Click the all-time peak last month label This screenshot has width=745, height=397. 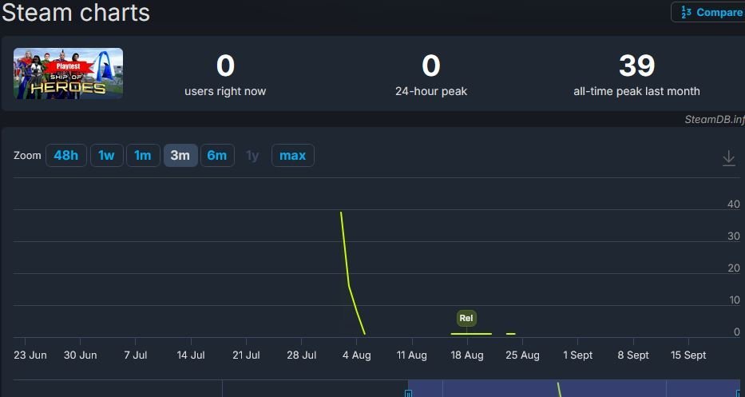[x=636, y=91]
